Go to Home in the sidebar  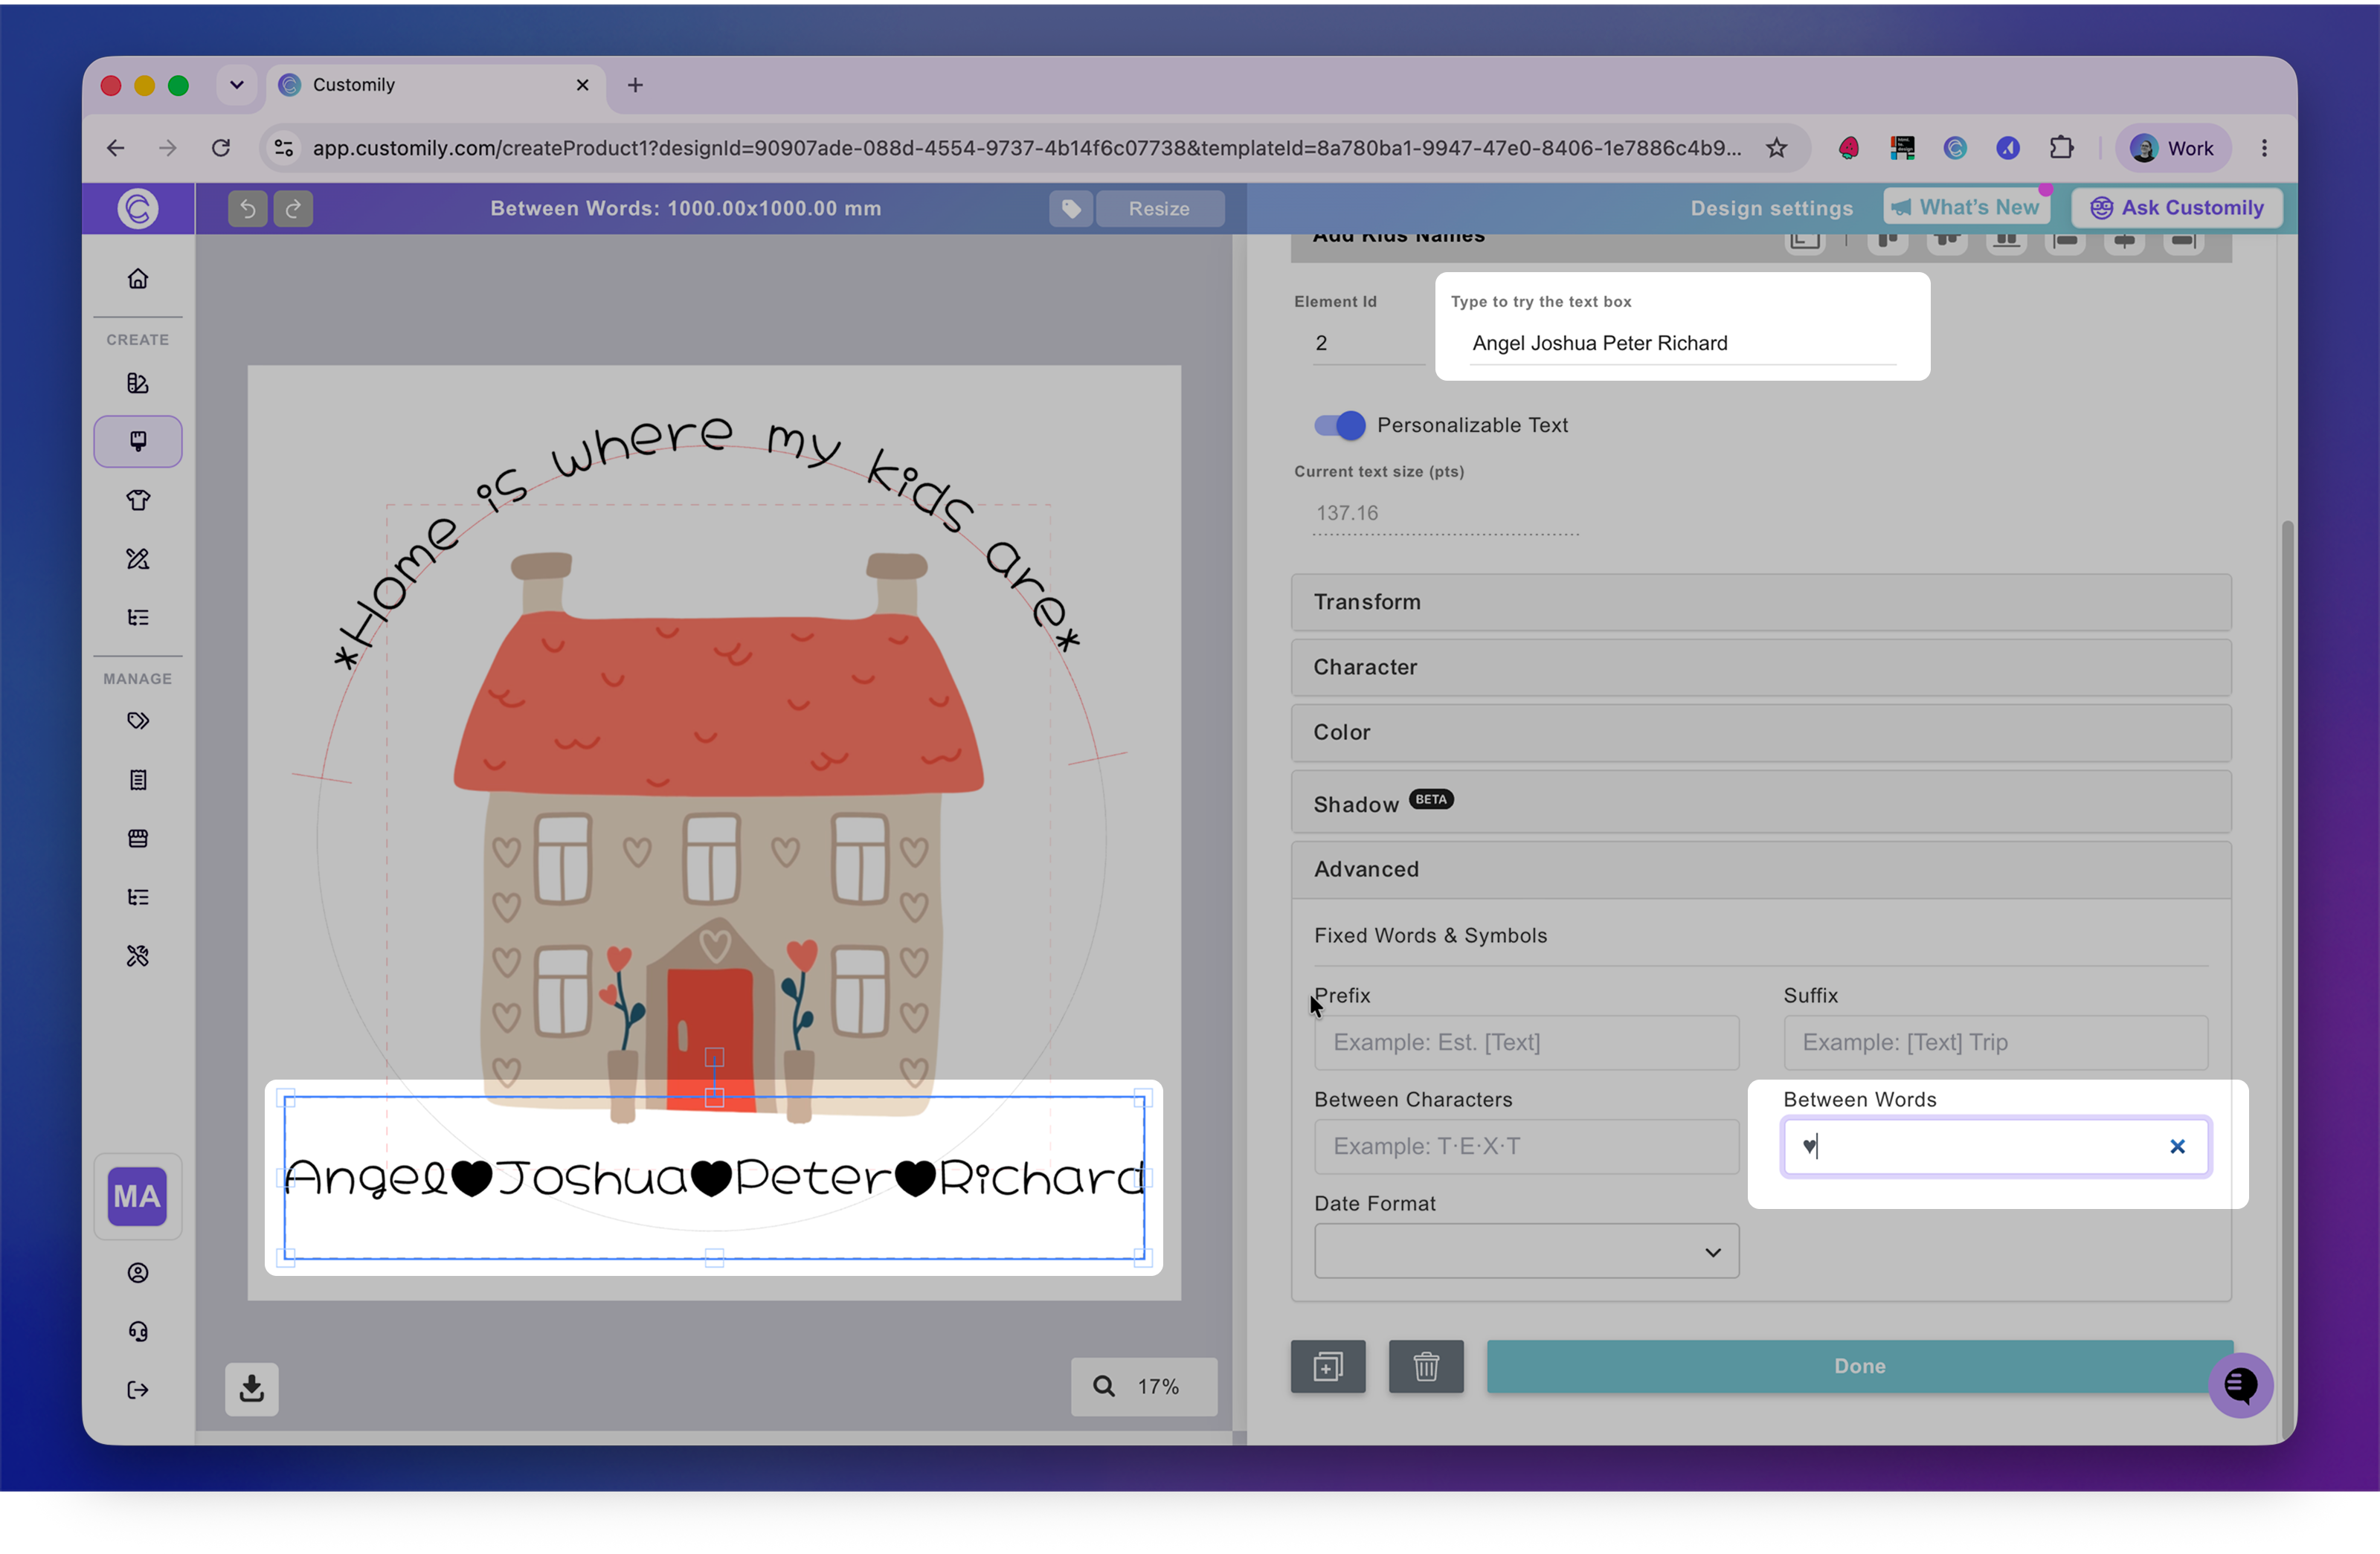pos(138,279)
